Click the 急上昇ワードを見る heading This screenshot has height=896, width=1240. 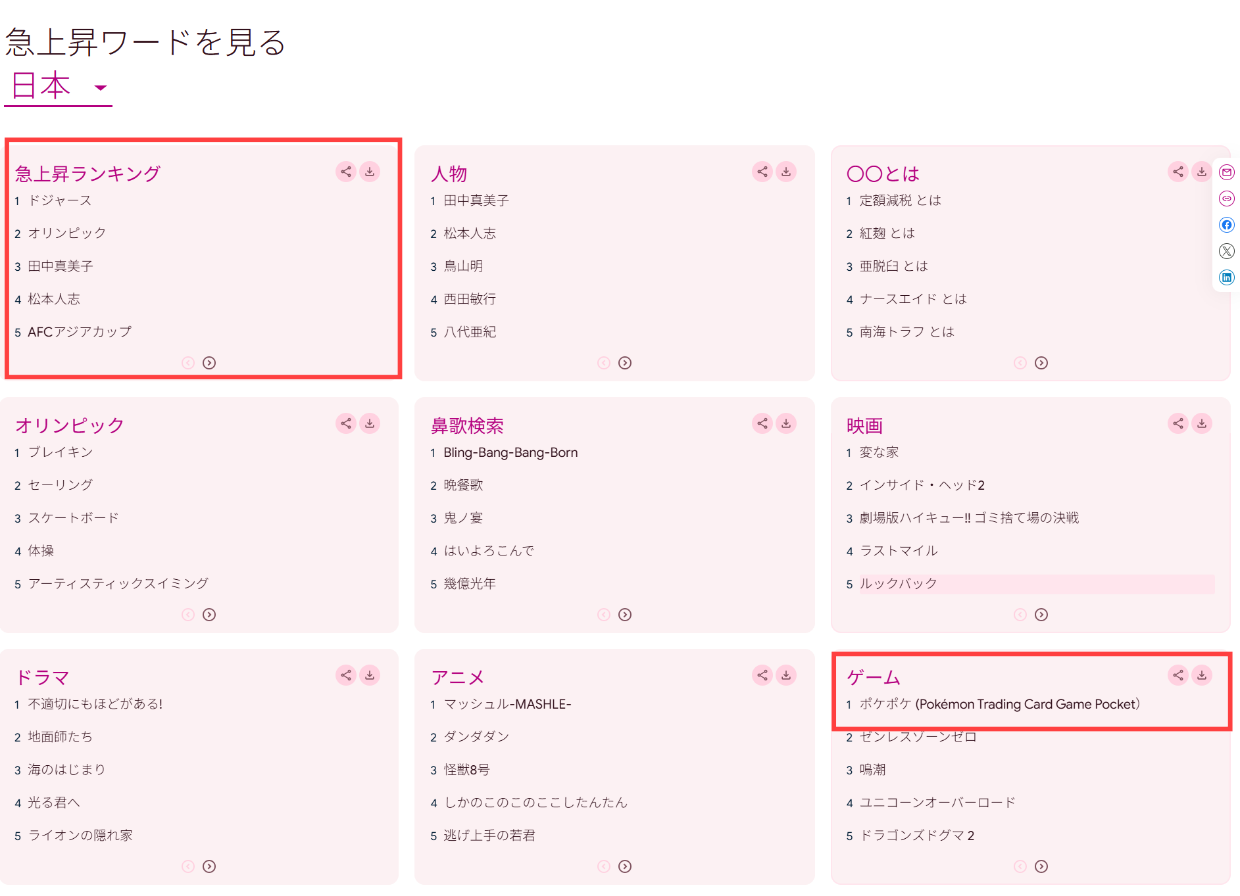point(145,42)
